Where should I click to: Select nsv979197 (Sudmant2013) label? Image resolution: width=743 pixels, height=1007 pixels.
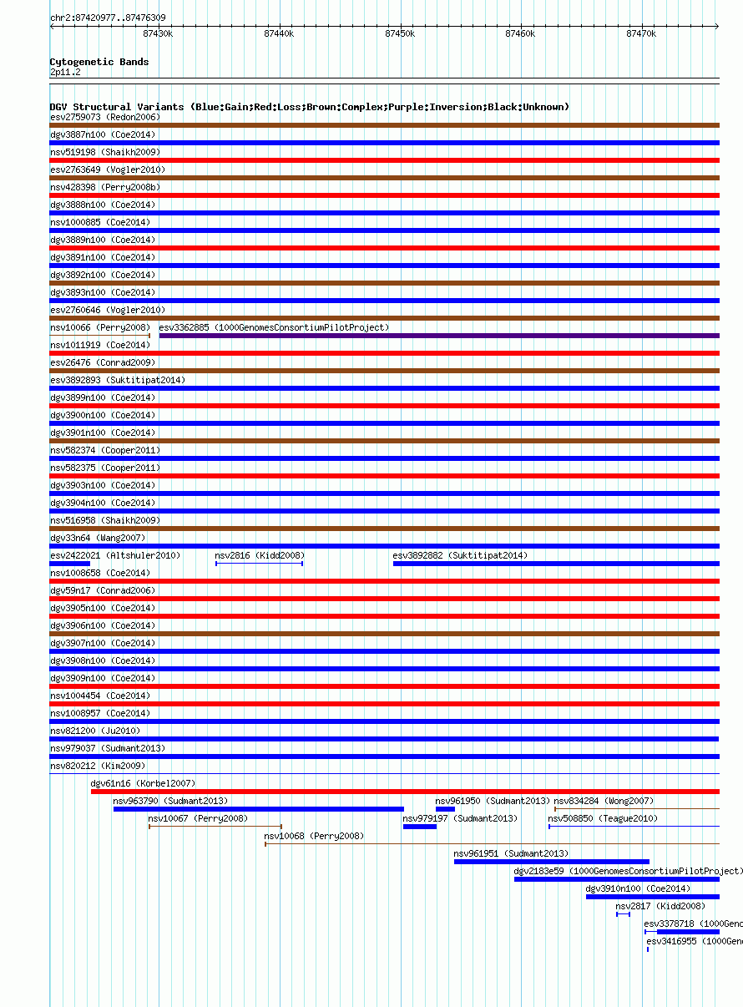460,818
